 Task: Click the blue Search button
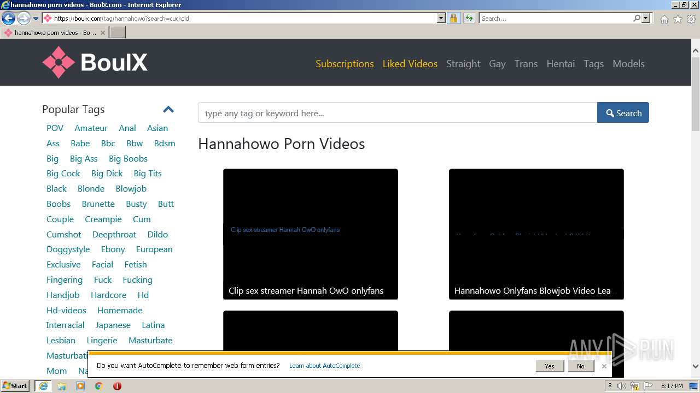click(623, 113)
